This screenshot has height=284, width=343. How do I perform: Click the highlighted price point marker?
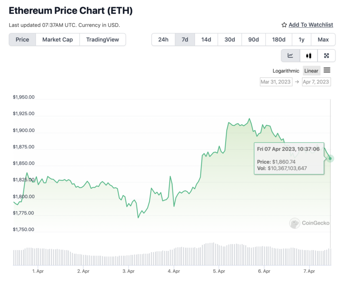pos(330,159)
